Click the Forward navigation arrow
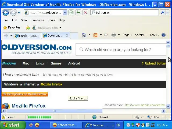This screenshot has height=129, width=172. point(13,13)
